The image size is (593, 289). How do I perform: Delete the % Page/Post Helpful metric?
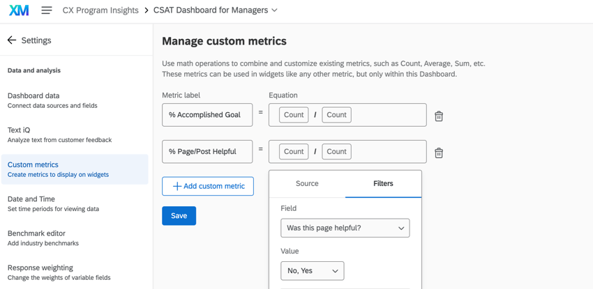point(439,153)
